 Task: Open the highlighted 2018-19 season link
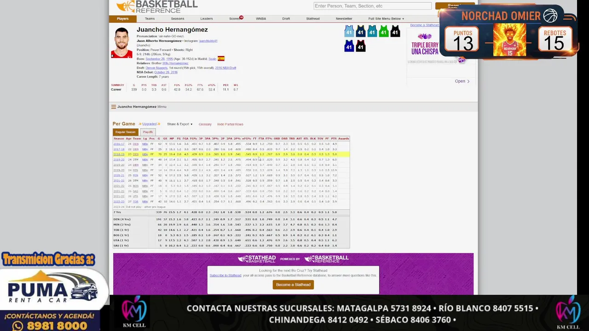click(x=119, y=154)
